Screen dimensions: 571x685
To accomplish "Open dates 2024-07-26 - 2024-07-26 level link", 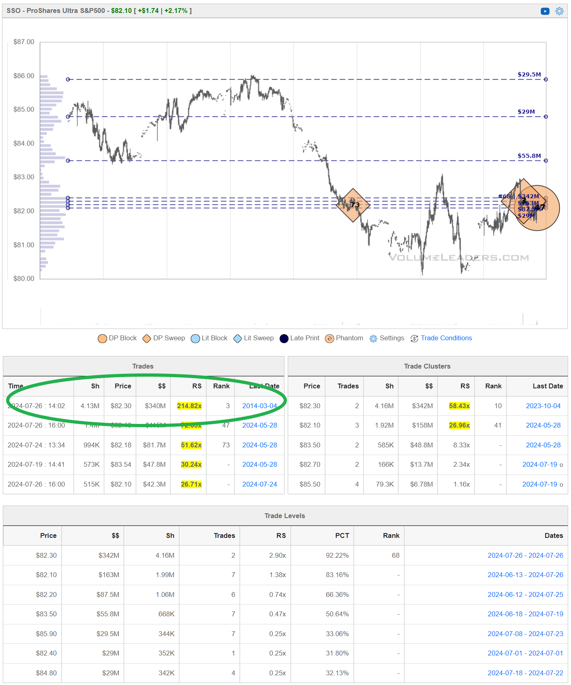I will point(525,555).
